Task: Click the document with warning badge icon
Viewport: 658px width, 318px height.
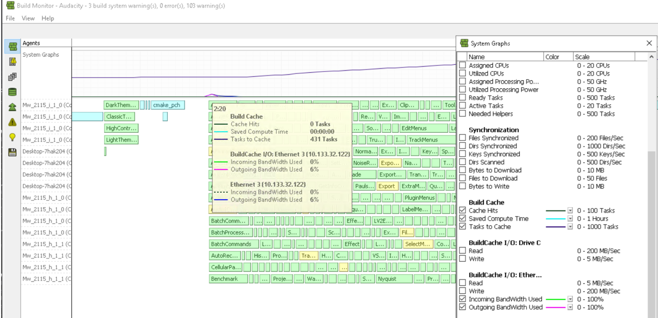Action: [12, 62]
